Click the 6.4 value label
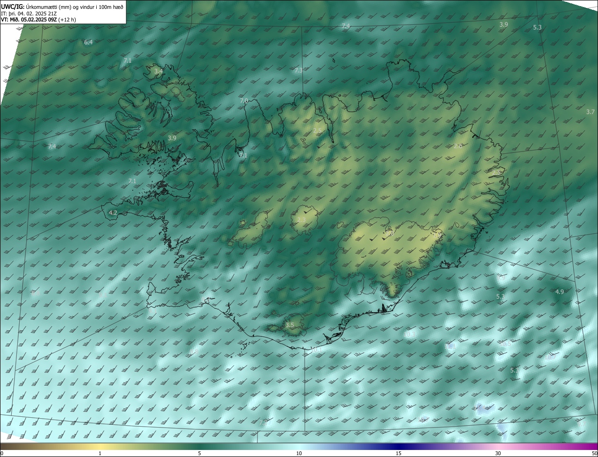 pos(88,43)
